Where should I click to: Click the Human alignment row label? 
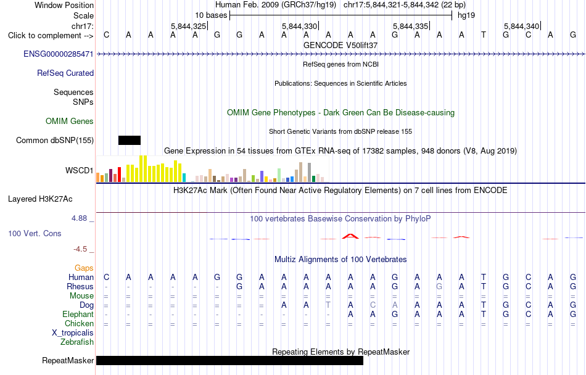81,277
